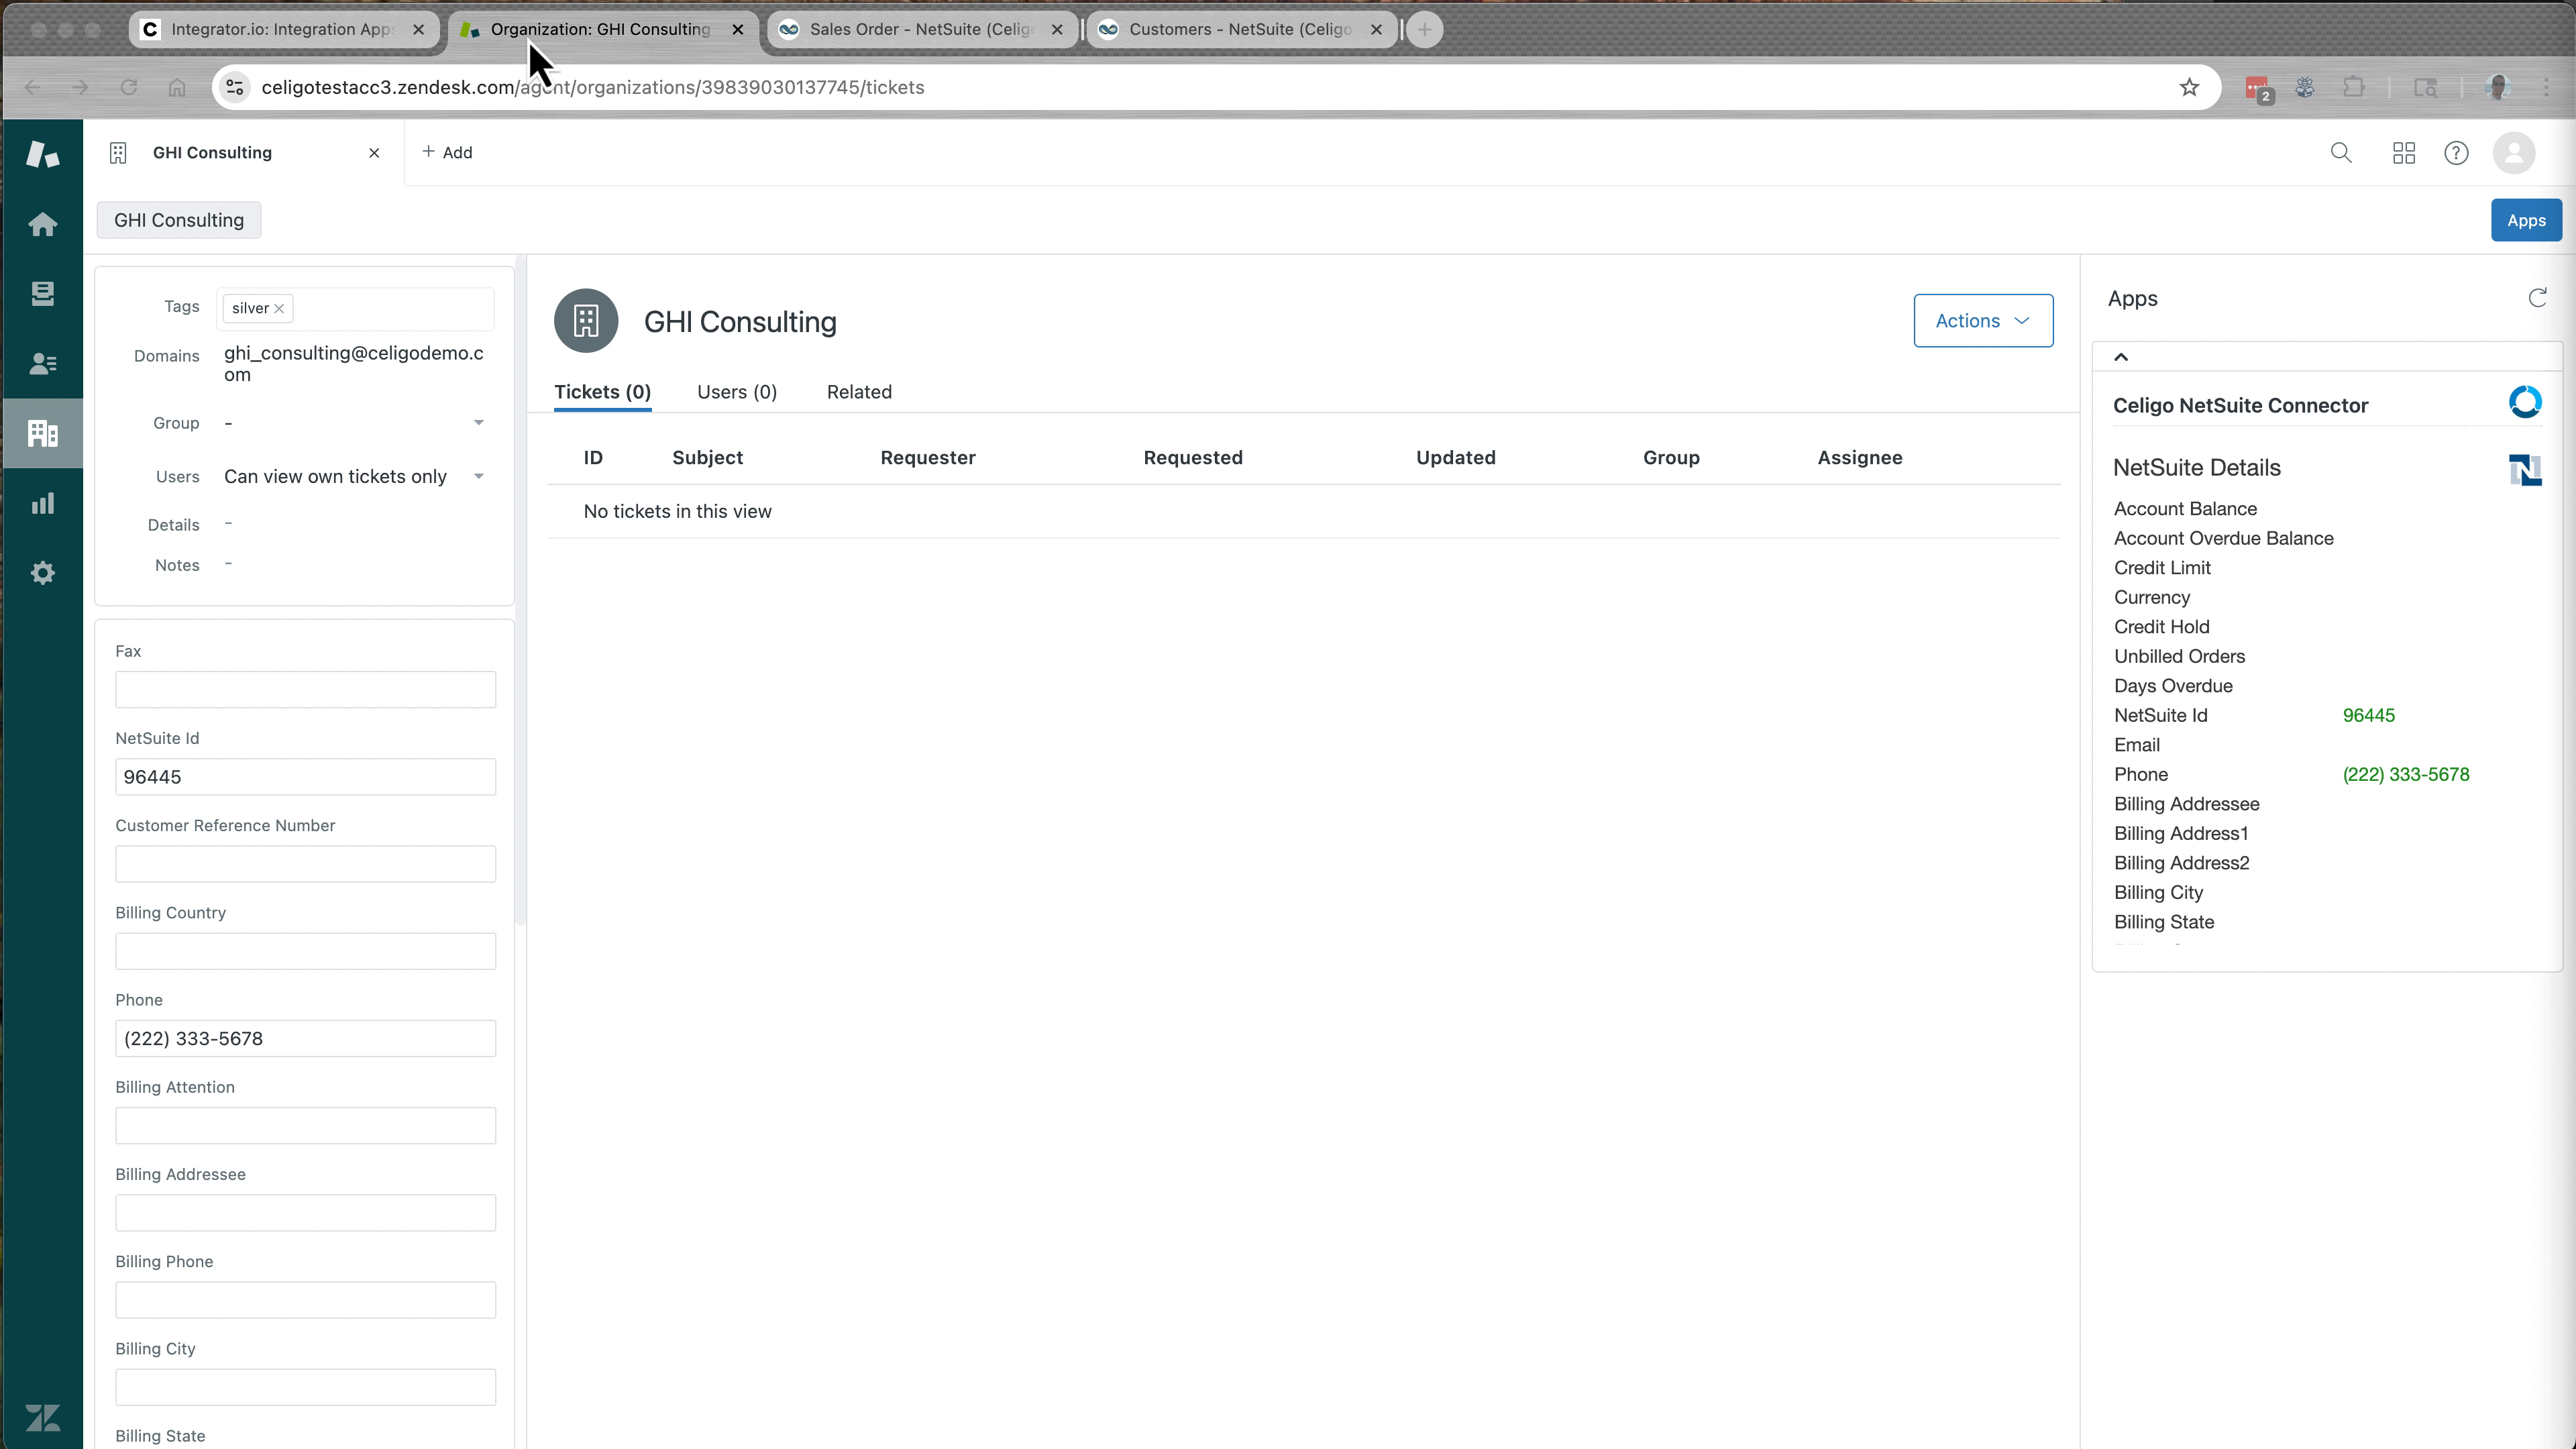Switch to the Related tab
Screen dimensions: 2576x1449
pyautogui.click(x=859, y=392)
